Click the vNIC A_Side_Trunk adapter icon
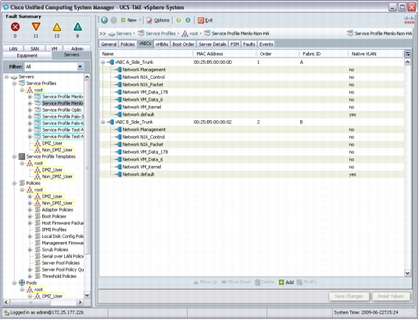This screenshot has width=419, height=320. 111,62
